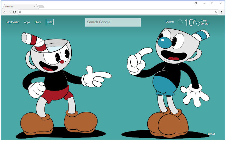This screenshot has height=141, width=226.
Task: Click the Clear weather condition text
Action: point(204,20)
